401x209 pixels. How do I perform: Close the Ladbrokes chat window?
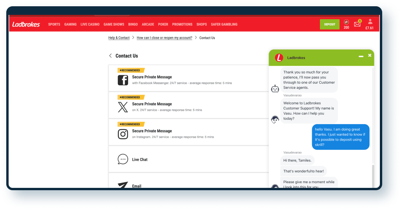(x=370, y=55)
